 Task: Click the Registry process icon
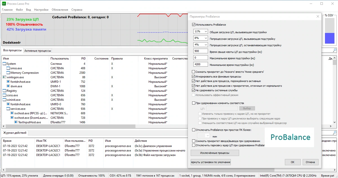[4, 91]
